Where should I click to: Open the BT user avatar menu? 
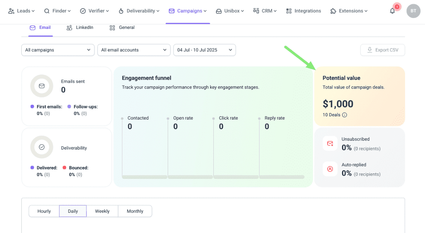pos(413,11)
